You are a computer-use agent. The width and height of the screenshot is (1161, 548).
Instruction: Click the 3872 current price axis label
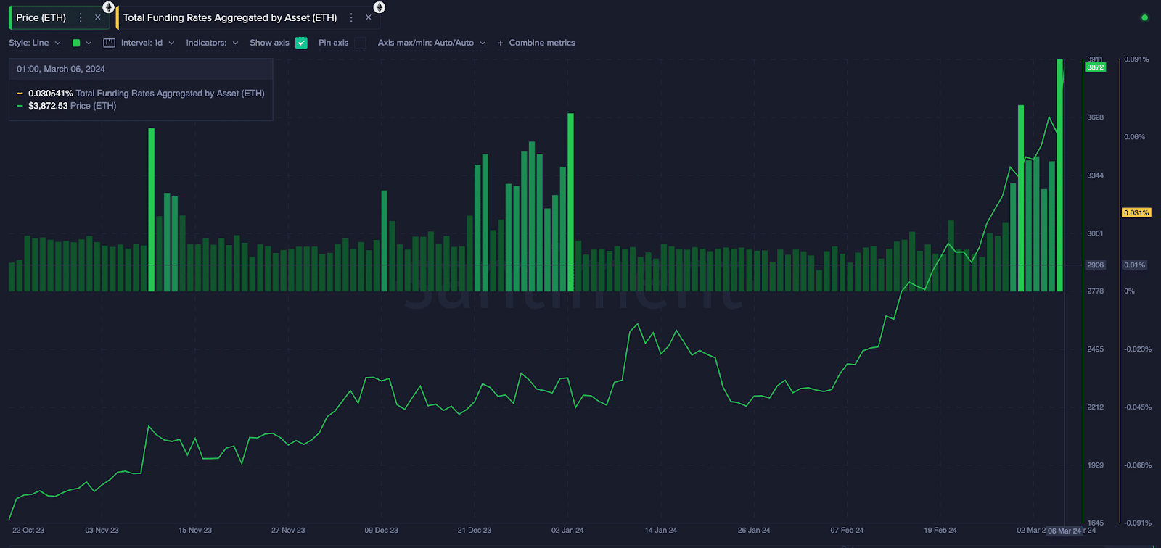click(1095, 67)
